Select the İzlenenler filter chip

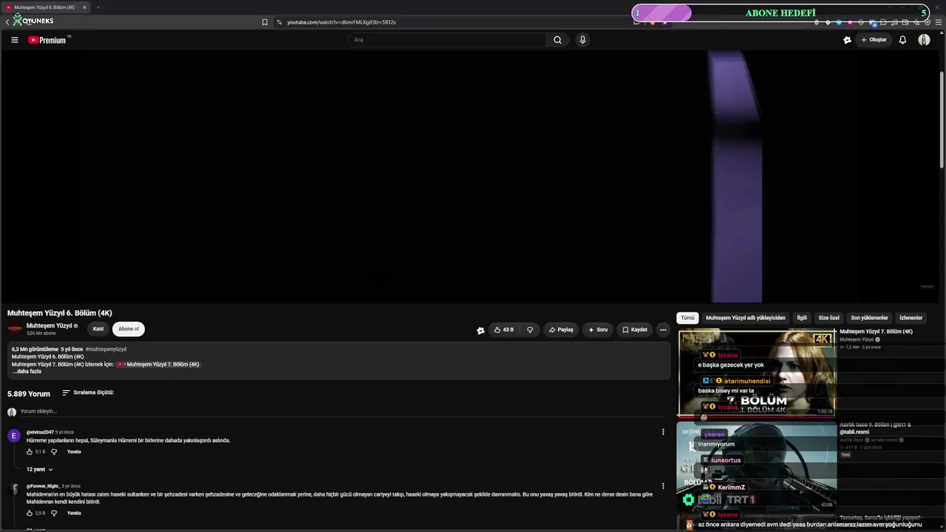[x=911, y=318]
